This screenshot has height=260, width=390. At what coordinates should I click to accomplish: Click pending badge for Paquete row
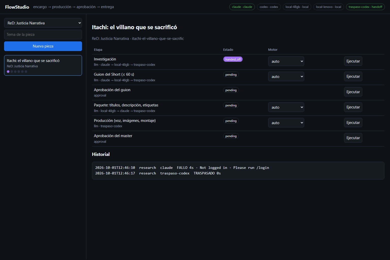click(x=231, y=105)
